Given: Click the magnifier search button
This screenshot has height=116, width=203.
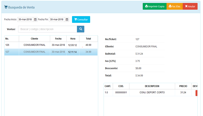Looking at the screenshot, I should click(x=81, y=29).
